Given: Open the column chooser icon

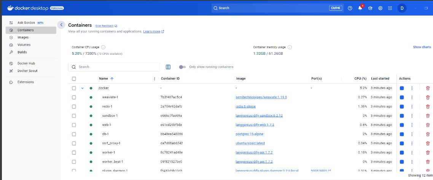Looking at the screenshot, I should pyautogui.click(x=168, y=67).
